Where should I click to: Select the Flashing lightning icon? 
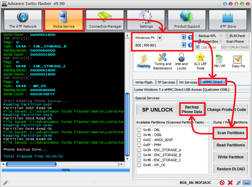coord(144,61)
